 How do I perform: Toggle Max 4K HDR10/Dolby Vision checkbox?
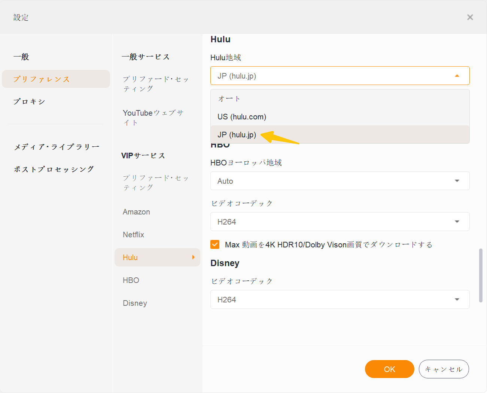[x=215, y=244]
